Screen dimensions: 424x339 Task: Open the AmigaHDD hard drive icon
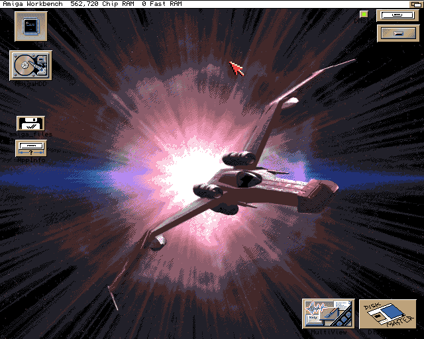coord(30,66)
